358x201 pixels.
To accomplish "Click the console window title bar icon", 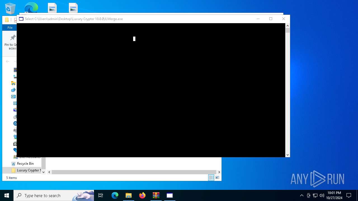I will [x=21, y=19].
